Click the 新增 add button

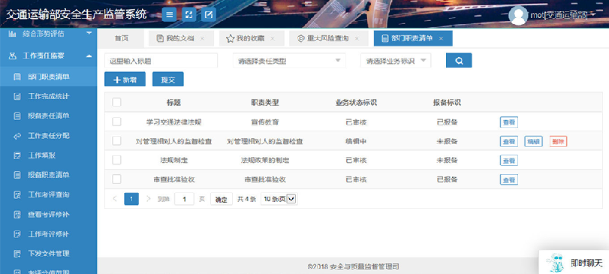tap(125, 79)
